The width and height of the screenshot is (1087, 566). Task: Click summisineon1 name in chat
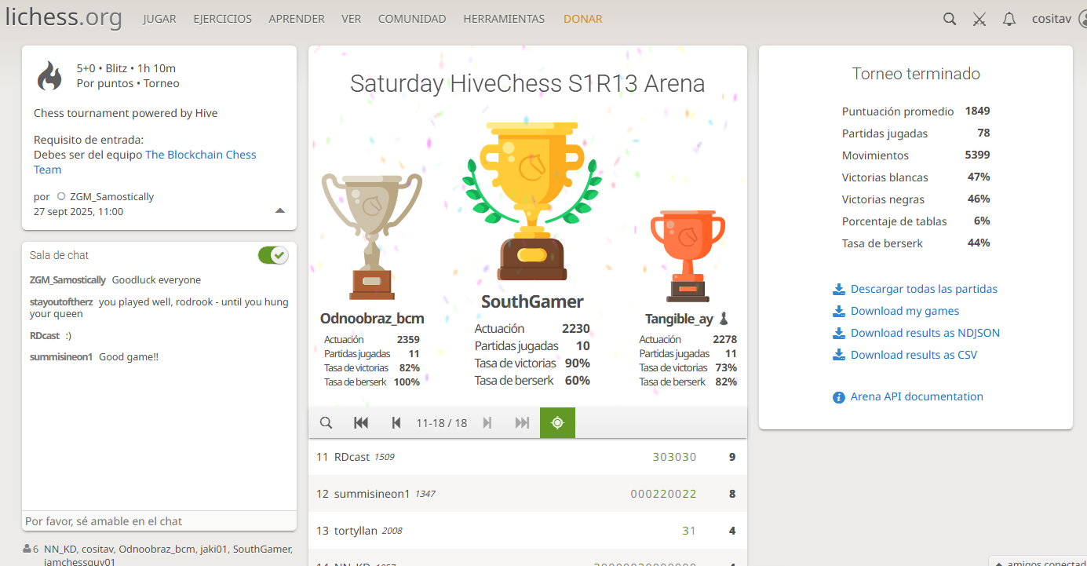click(61, 357)
